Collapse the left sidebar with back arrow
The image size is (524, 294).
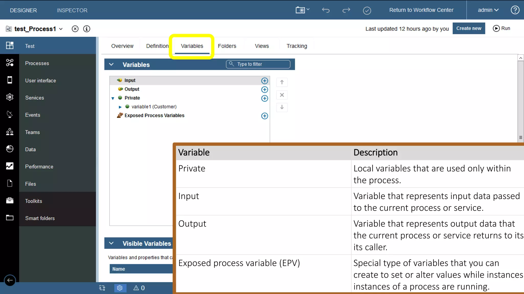10,280
